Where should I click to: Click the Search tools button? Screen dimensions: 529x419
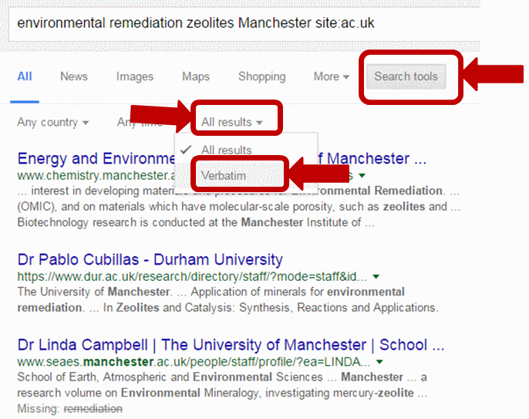[406, 76]
